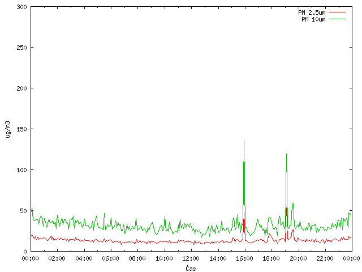362x272 pixels.
Task: Click the 150 y-axis label
Action: click(x=21, y=129)
